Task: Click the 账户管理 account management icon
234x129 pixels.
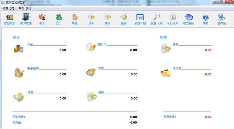Action: (x=26, y=19)
